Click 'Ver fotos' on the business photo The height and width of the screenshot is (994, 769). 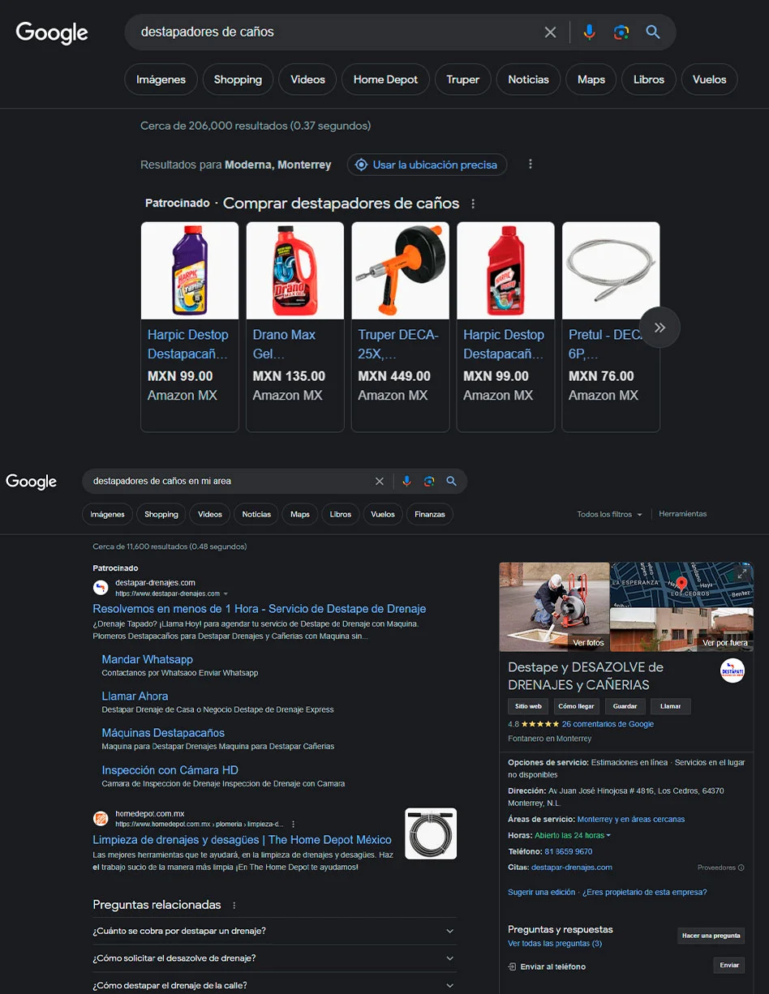[588, 643]
